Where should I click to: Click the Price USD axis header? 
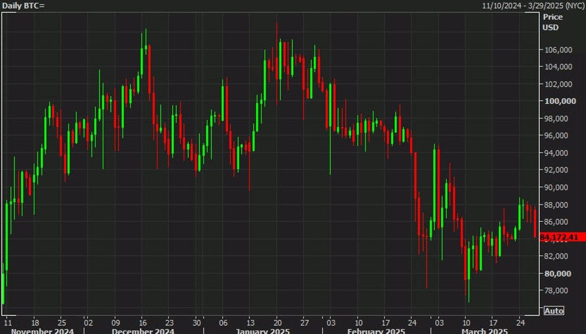[552, 23]
